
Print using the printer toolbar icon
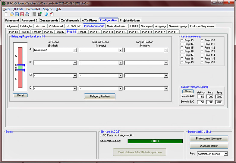[x=27, y=14]
